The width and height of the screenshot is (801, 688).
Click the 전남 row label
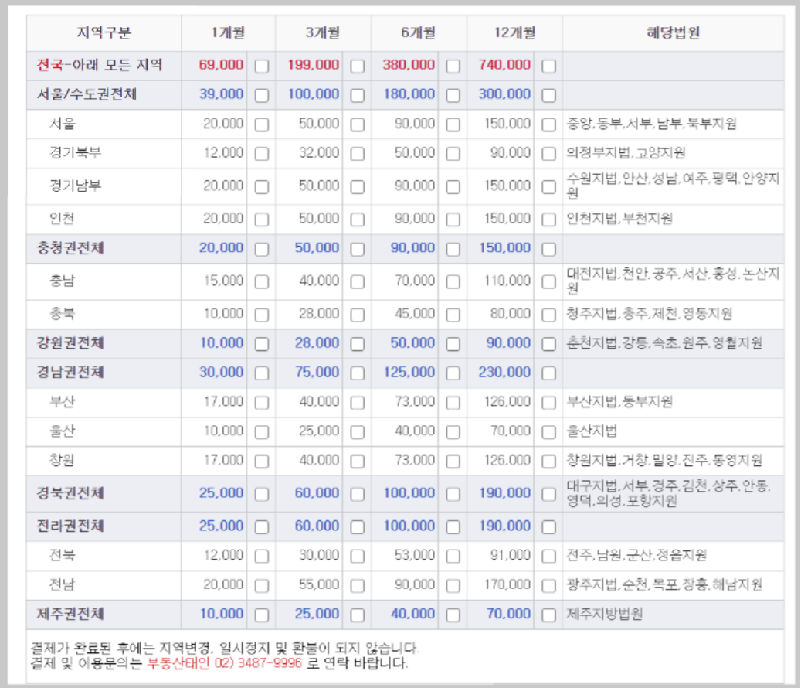[62, 584]
